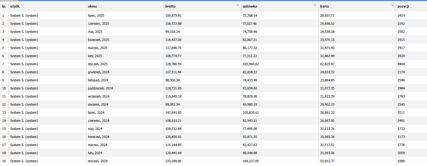Click the użytk. column header
This screenshot has width=427, height=166.
[x=15, y=6]
